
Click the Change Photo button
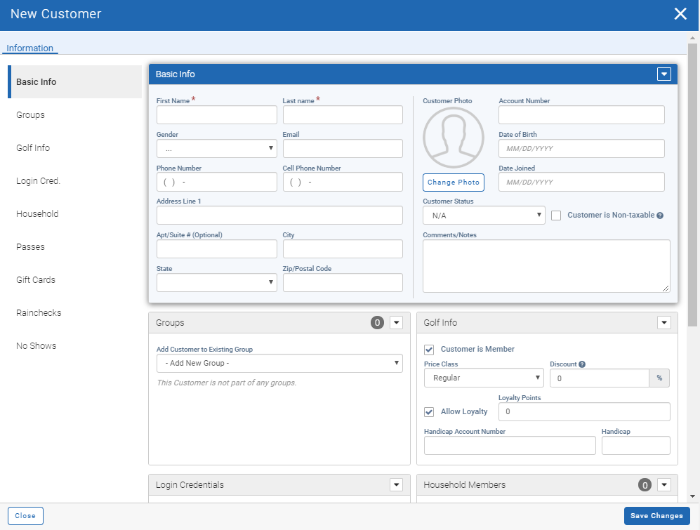point(454,183)
